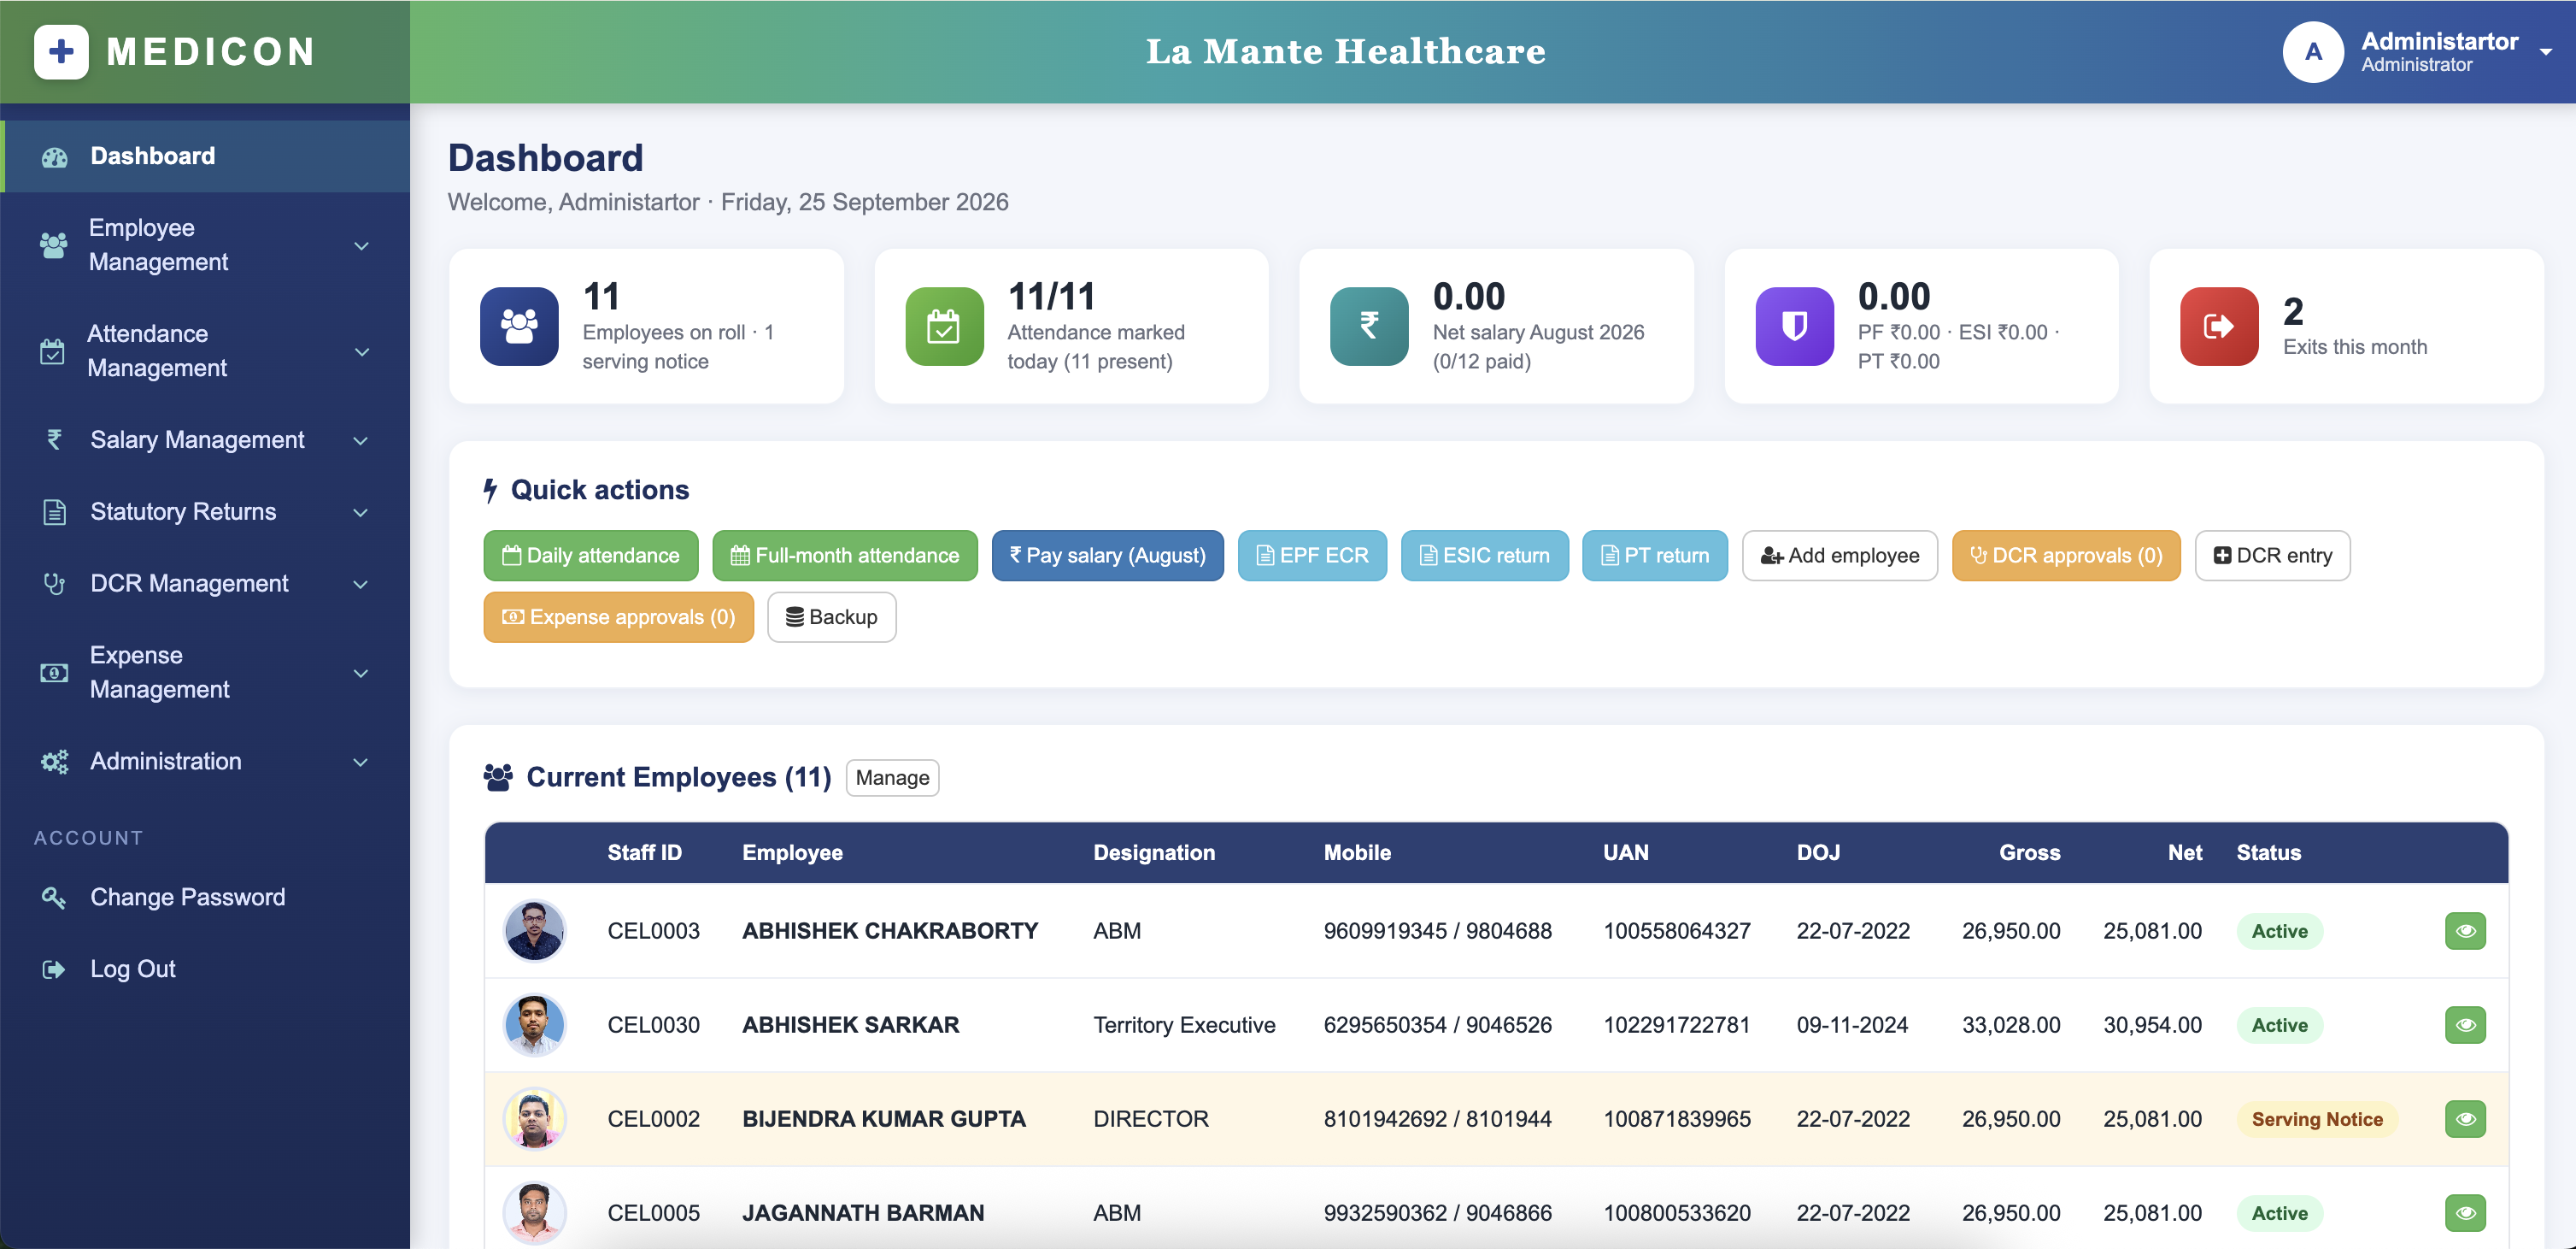Image resolution: width=2576 pixels, height=1249 pixels.
Task: Open the DCR Management menu item
Action: (x=205, y=584)
